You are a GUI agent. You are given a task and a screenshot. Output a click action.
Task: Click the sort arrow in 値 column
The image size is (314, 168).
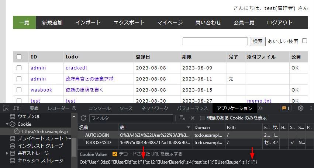tap(189, 127)
